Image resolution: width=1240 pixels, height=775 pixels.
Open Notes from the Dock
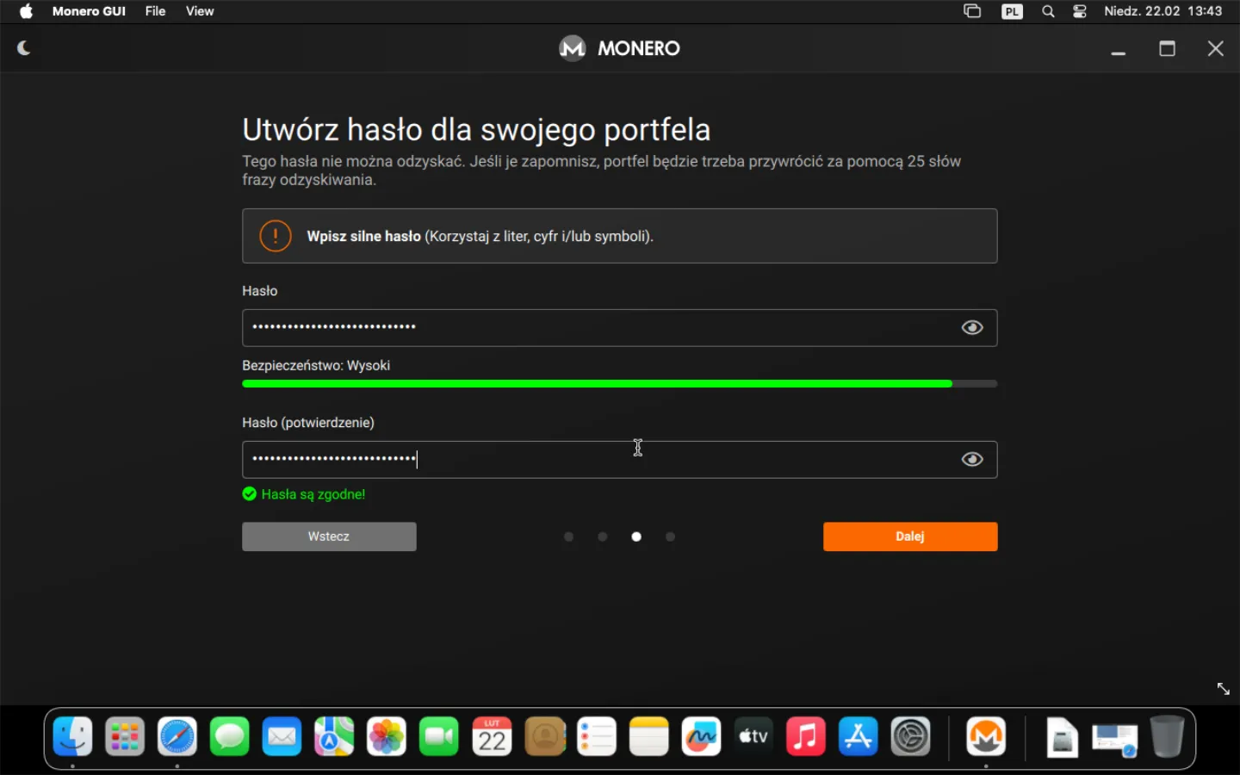tap(649, 737)
